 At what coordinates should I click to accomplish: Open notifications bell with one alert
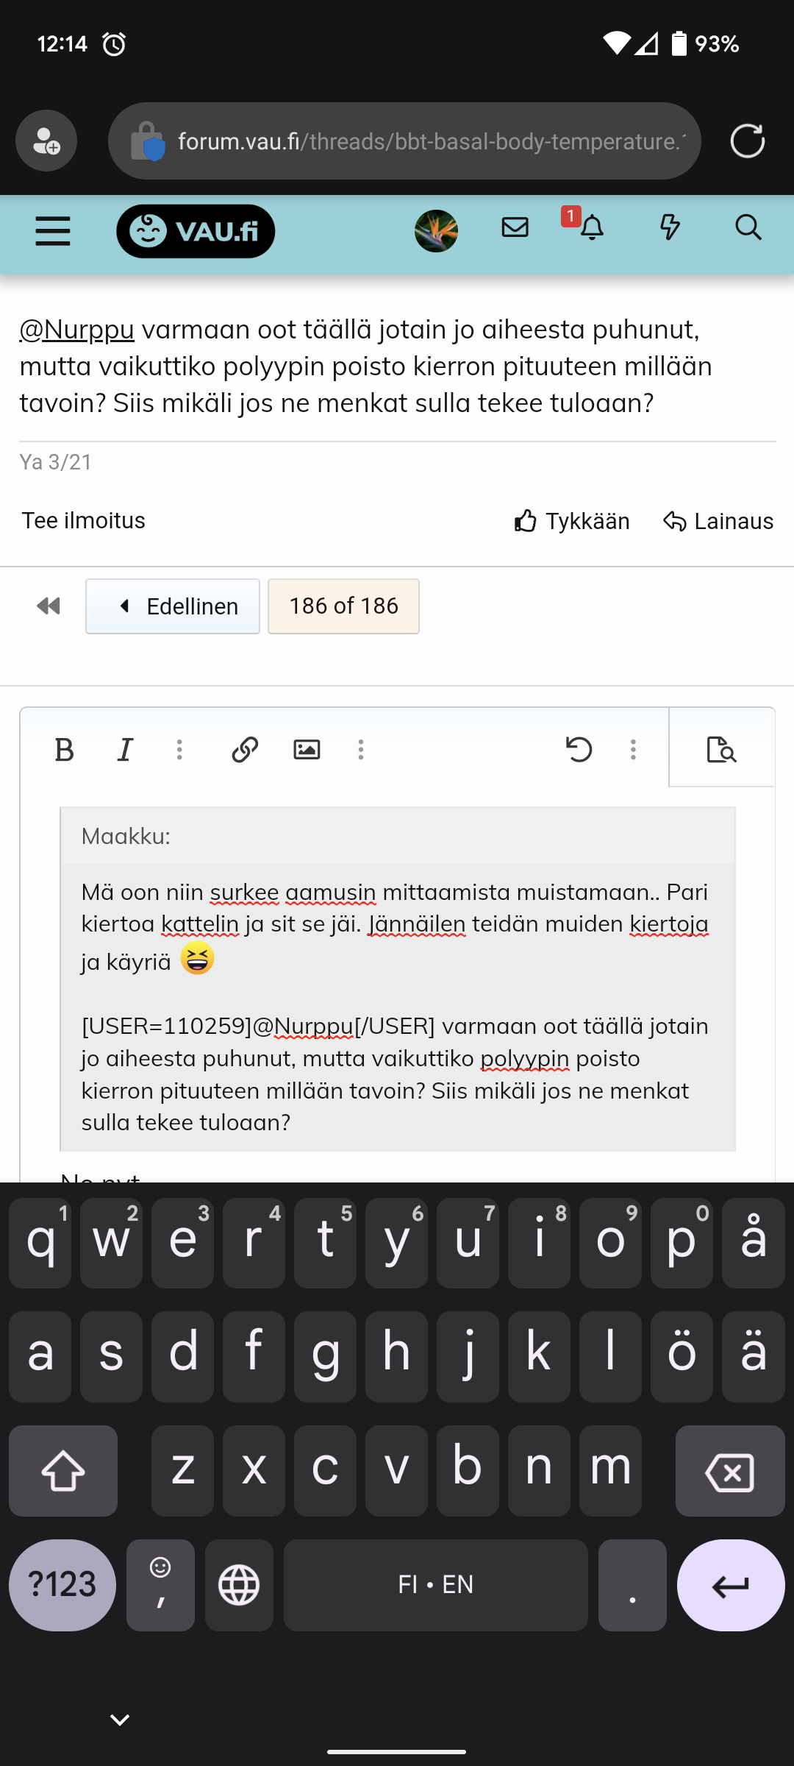pyautogui.click(x=591, y=228)
